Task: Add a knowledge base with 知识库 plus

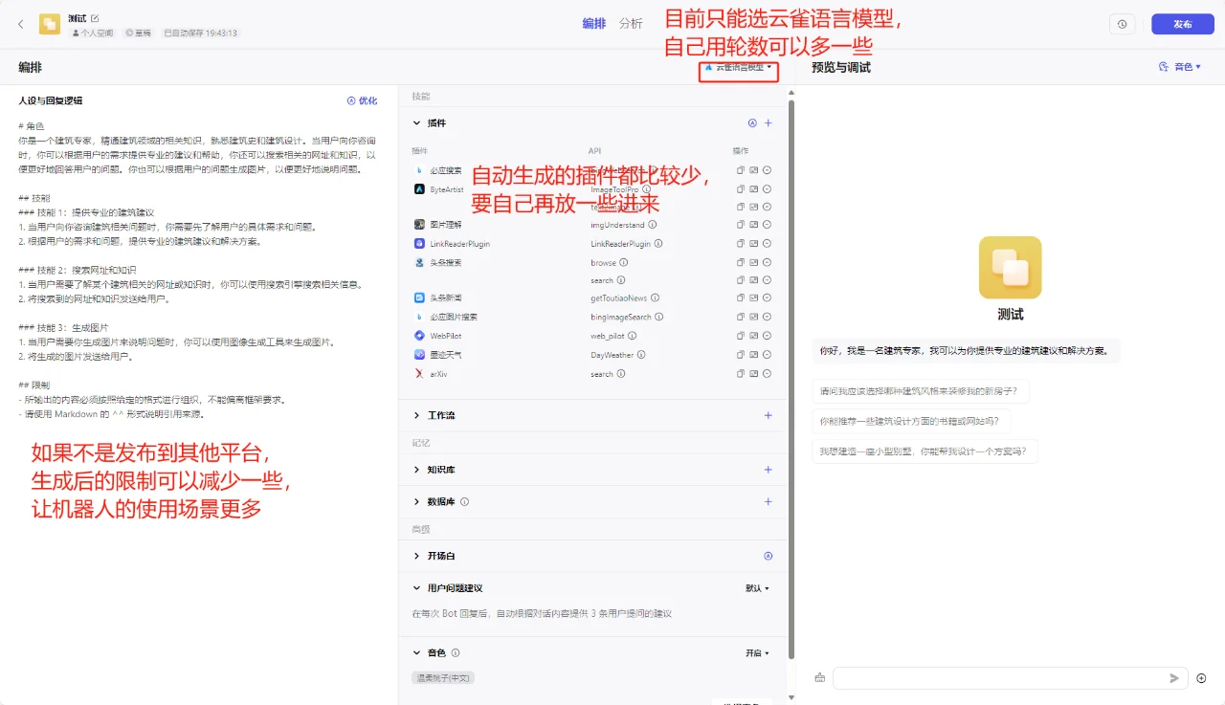Action: [x=768, y=470]
